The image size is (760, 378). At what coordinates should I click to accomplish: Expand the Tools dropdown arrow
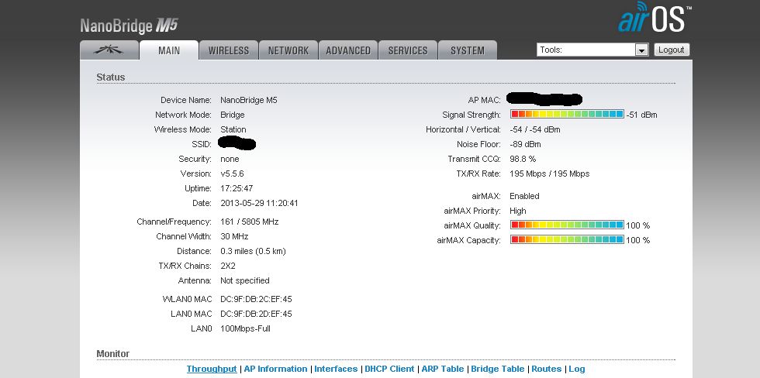tap(642, 50)
